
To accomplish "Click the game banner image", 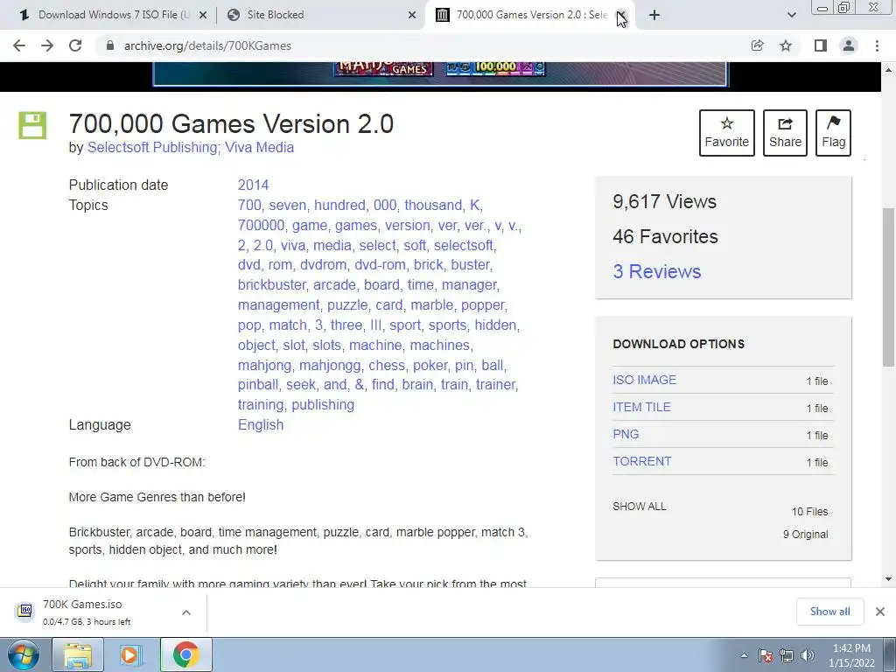I will point(440,73).
